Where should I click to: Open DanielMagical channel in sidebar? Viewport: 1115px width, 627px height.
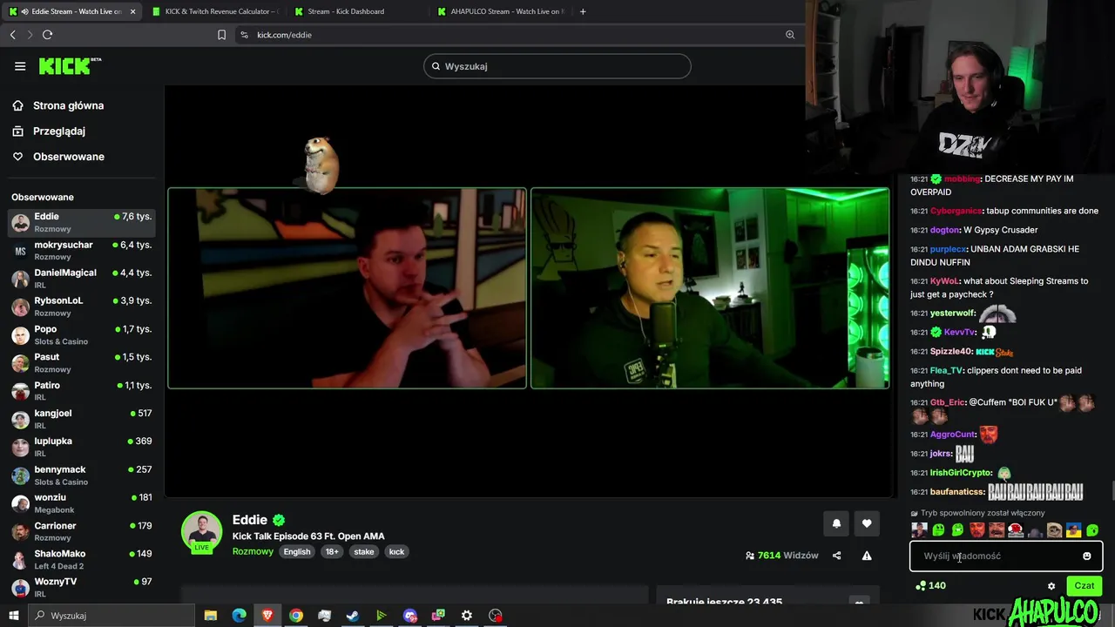coord(82,279)
